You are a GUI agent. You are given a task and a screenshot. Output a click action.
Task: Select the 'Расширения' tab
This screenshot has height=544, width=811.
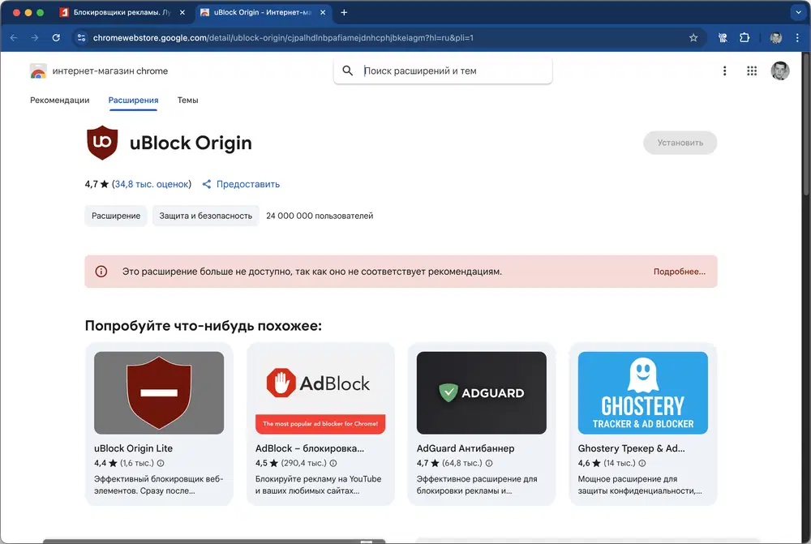point(133,100)
